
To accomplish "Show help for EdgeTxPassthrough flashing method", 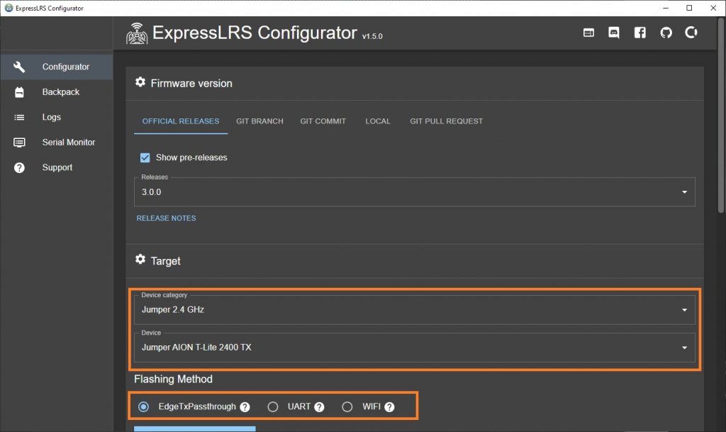I will coord(245,407).
